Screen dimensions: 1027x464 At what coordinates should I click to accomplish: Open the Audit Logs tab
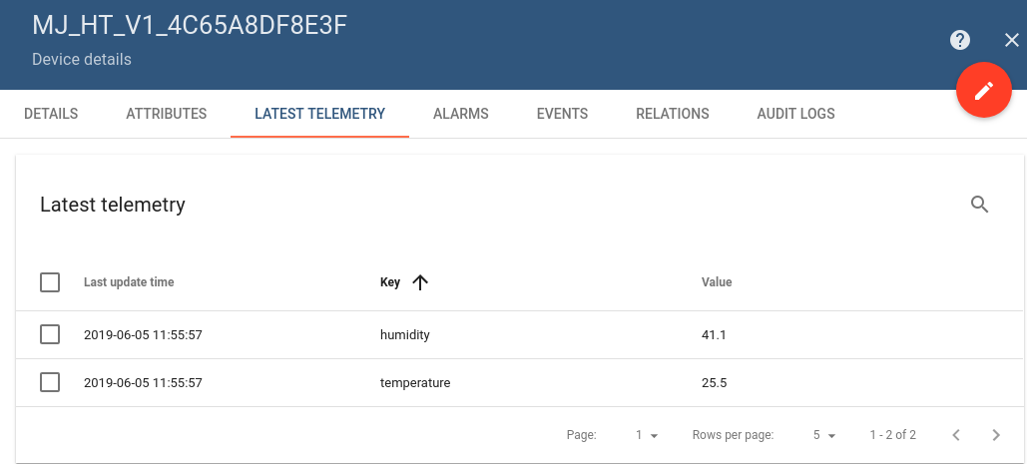[x=796, y=114]
